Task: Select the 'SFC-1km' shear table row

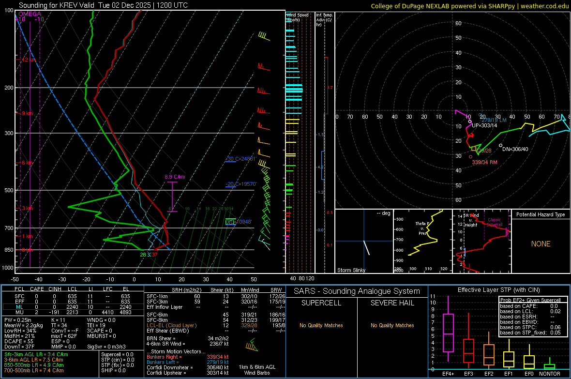Action: click(x=216, y=296)
